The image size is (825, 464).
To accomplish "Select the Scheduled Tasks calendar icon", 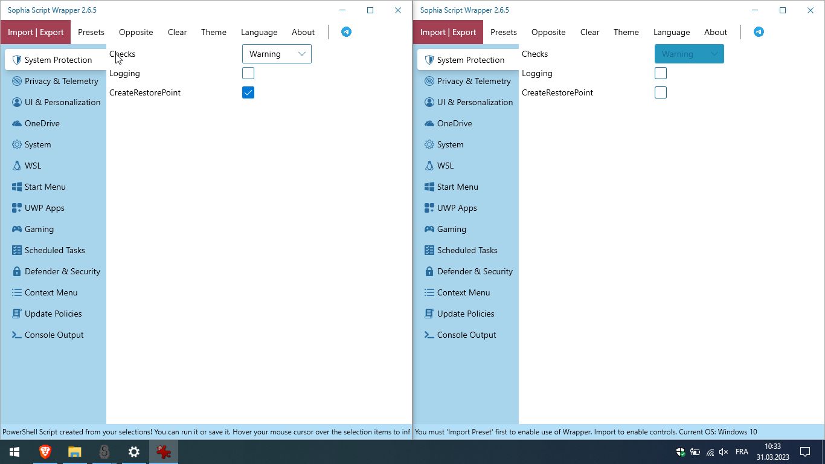I will (16, 250).
